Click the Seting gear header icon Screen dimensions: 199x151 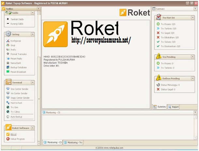click(x=8, y=34)
